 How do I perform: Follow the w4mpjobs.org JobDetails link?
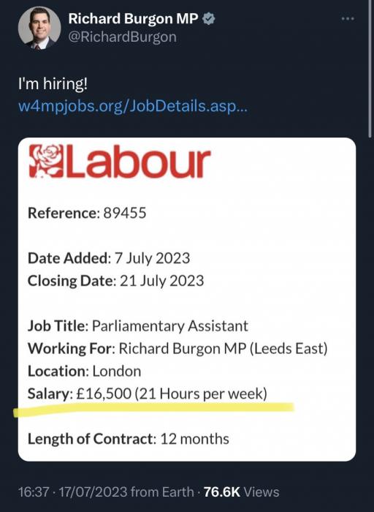point(133,106)
